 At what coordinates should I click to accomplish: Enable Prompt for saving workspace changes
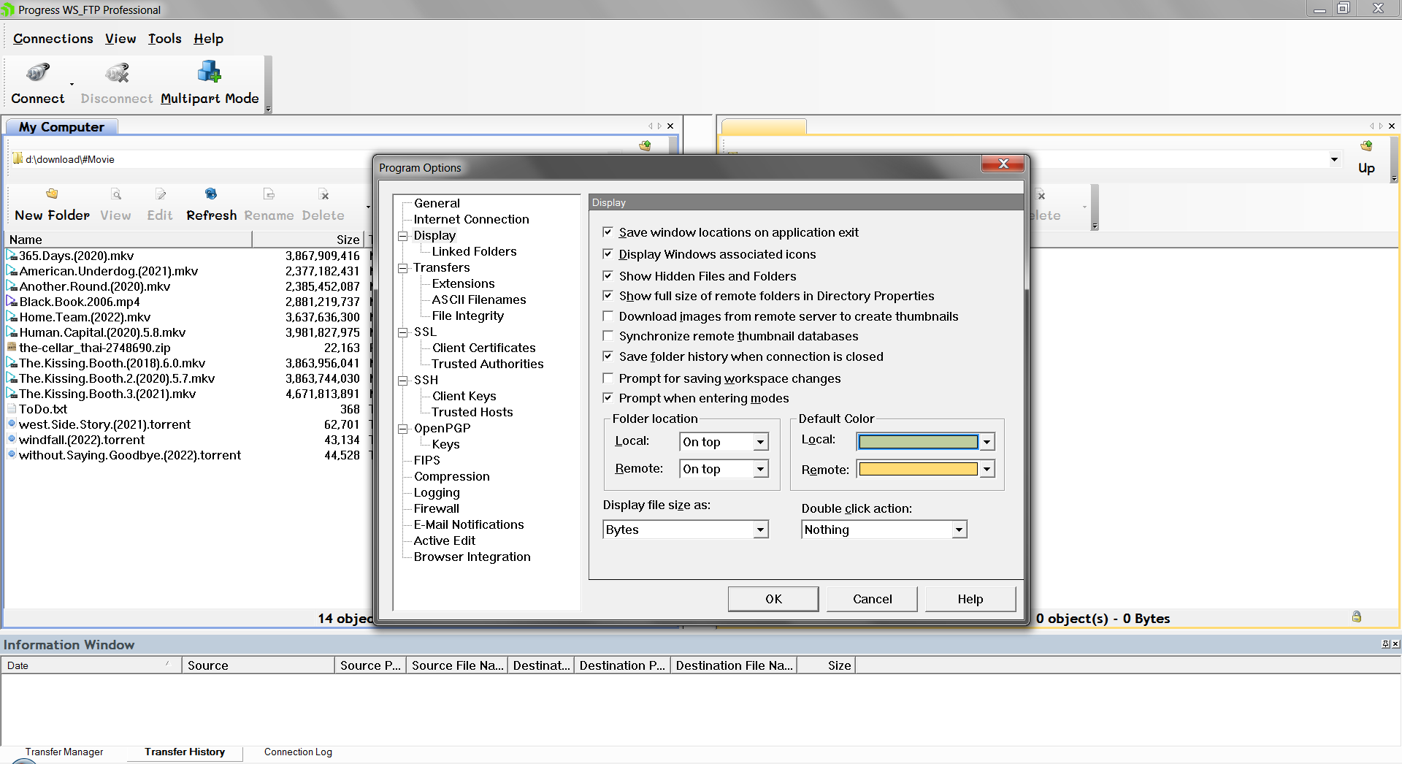pos(608,378)
